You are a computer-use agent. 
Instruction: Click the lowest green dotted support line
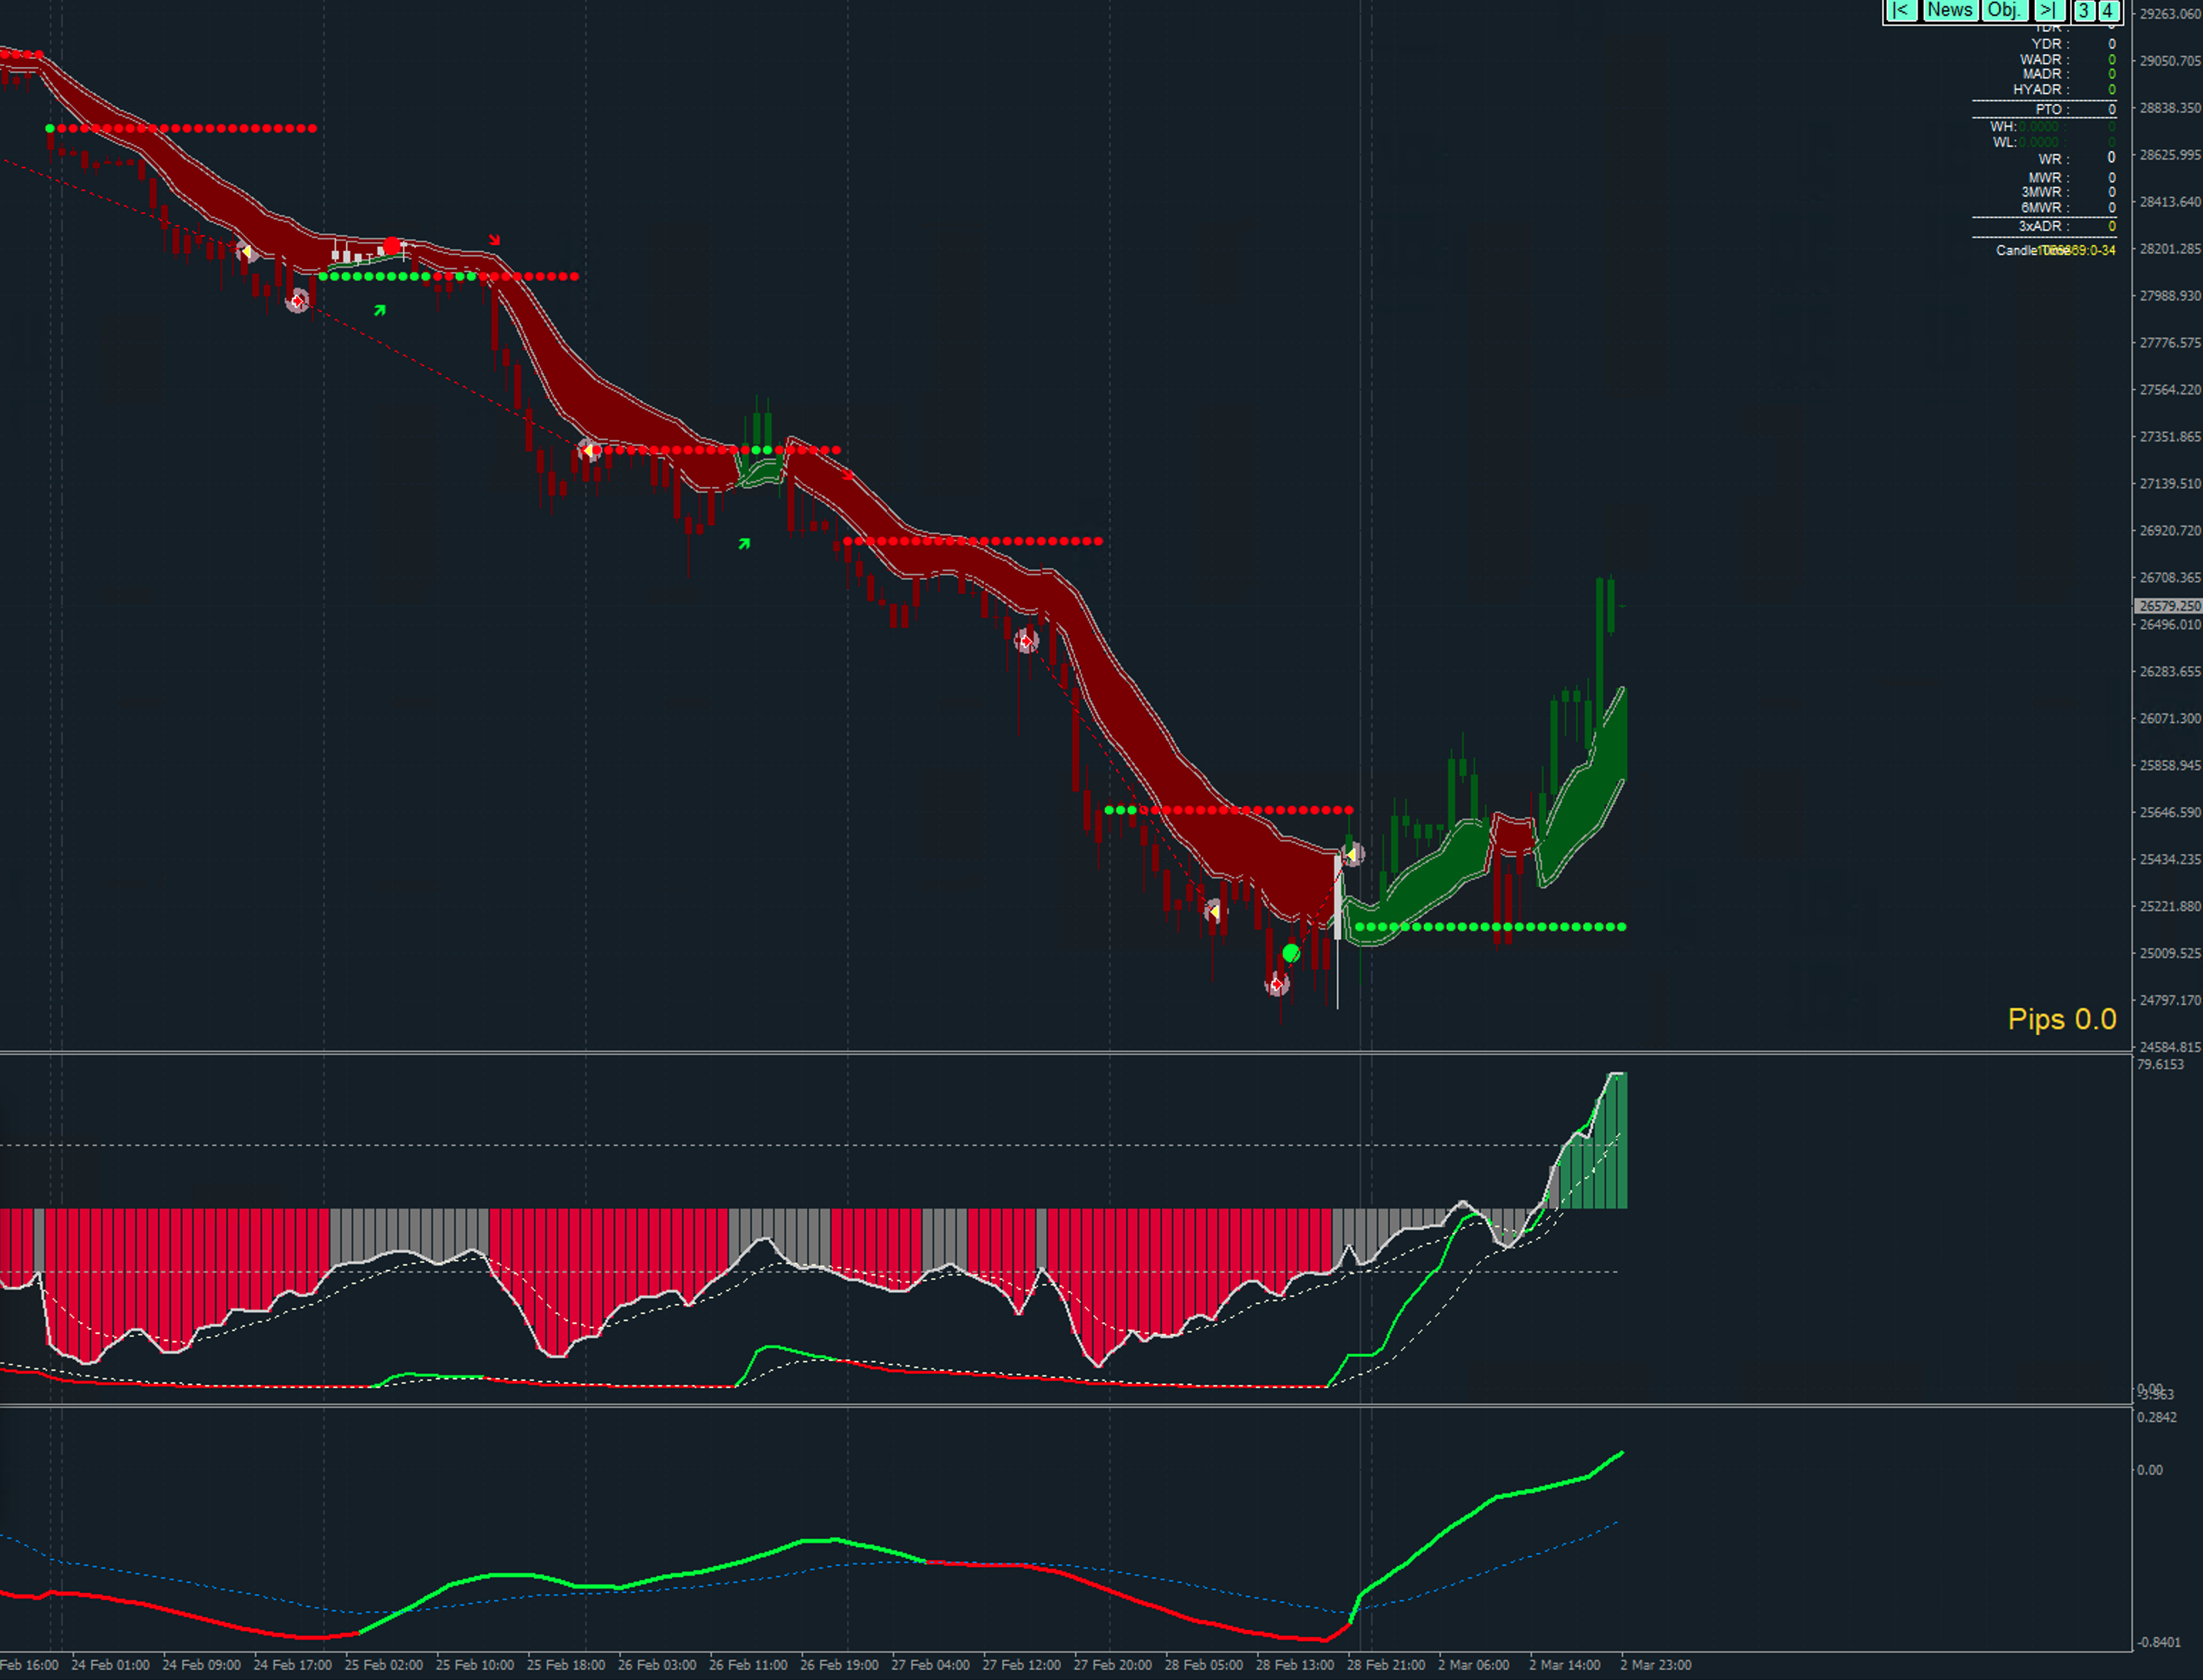click(1490, 927)
